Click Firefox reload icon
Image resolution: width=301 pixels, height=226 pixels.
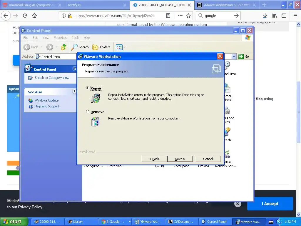25,16
